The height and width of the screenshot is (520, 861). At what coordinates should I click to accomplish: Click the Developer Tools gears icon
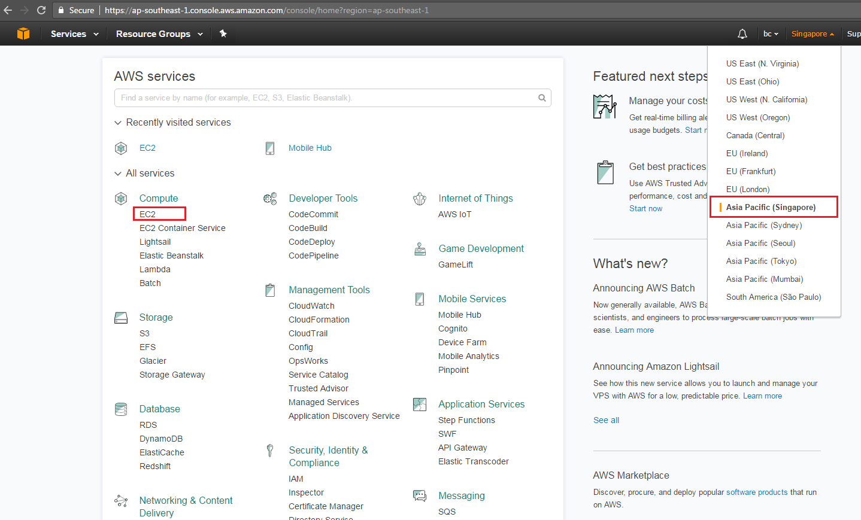[x=270, y=198]
